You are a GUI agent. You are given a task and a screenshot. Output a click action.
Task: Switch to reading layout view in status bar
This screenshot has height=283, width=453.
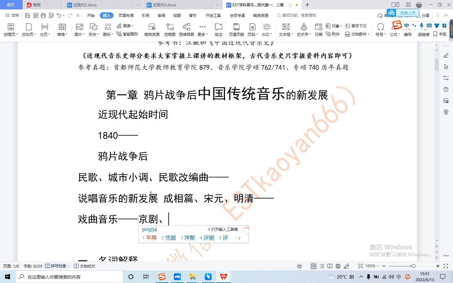[x=330, y=266]
